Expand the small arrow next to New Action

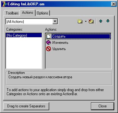pos(86,21)
